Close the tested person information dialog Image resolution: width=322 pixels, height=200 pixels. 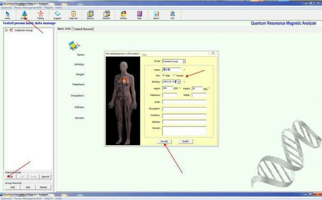[x=213, y=53]
